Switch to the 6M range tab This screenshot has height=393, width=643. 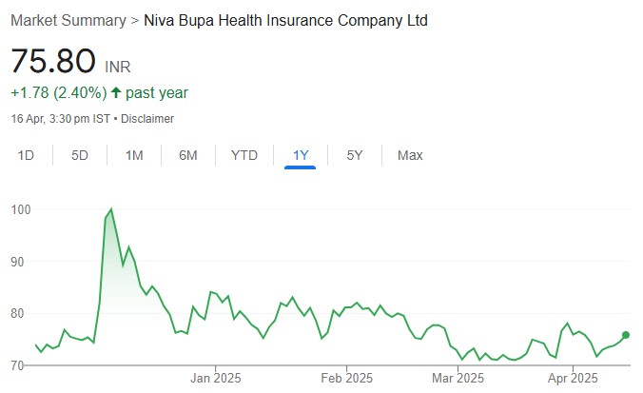(188, 155)
